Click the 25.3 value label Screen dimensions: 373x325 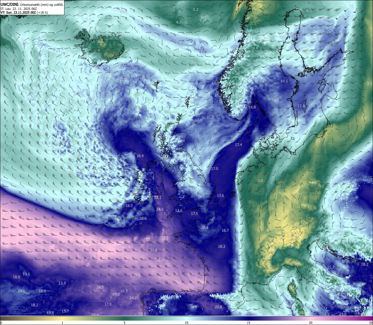pyautogui.click(x=142, y=314)
